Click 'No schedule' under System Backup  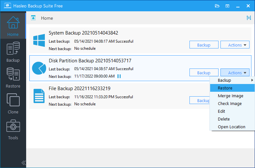pos(85,48)
